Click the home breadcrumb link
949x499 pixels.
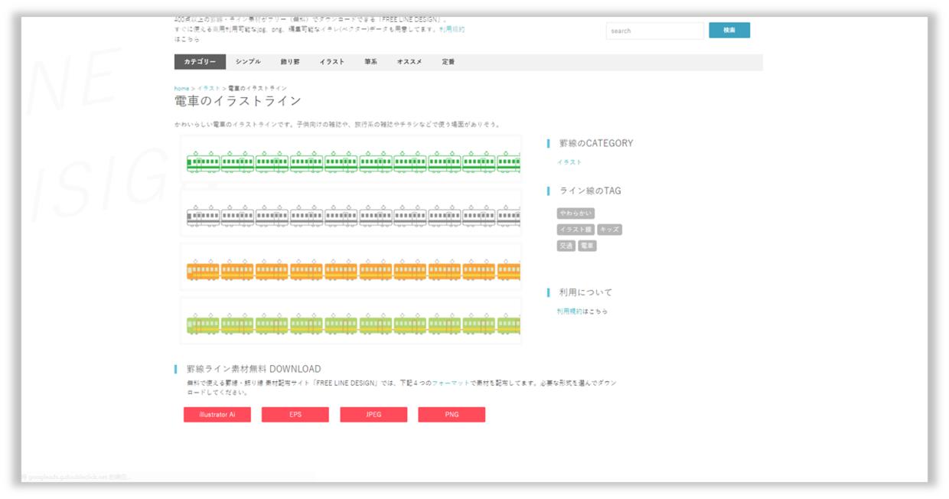(x=181, y=89)
